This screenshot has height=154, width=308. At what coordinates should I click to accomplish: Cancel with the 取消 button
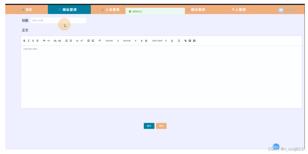coord(161,126)
